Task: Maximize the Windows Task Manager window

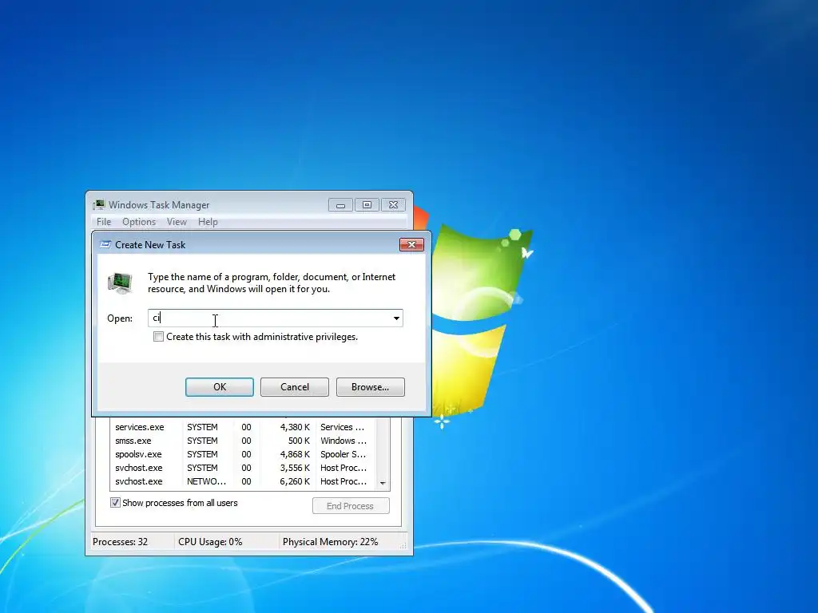Action: coord(367,205)
